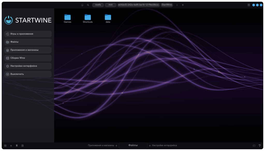Click the exit/login icon in bottom-left bar
Image resolution: width=265 pixels, height=151 pixels.
pos(5,146)
